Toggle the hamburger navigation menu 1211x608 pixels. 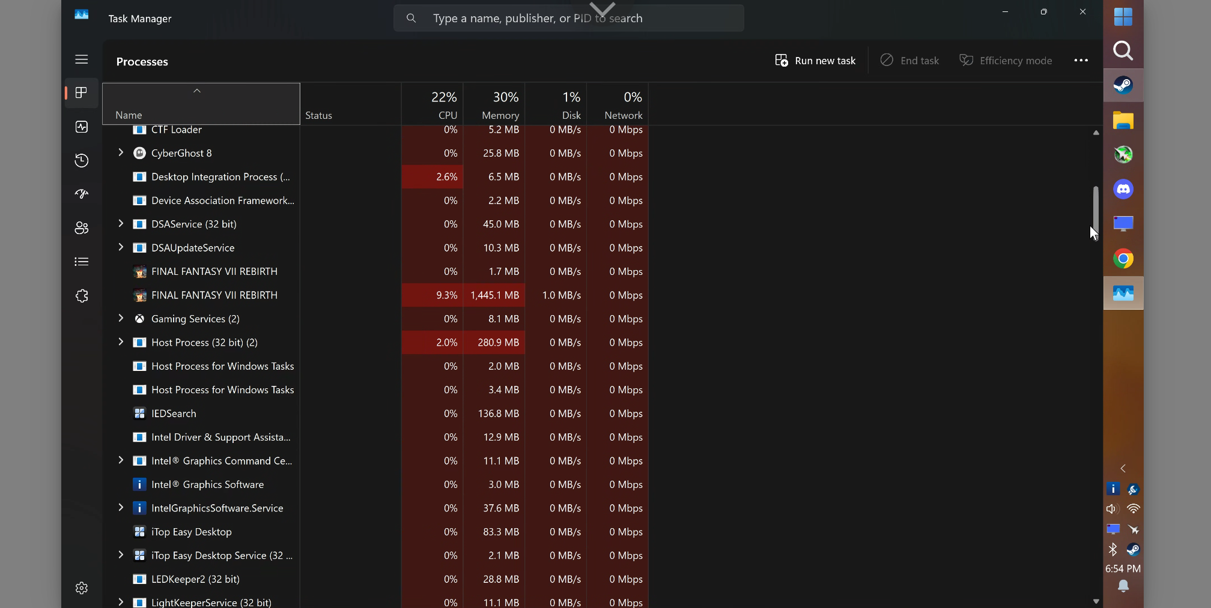tap(82, 59)
